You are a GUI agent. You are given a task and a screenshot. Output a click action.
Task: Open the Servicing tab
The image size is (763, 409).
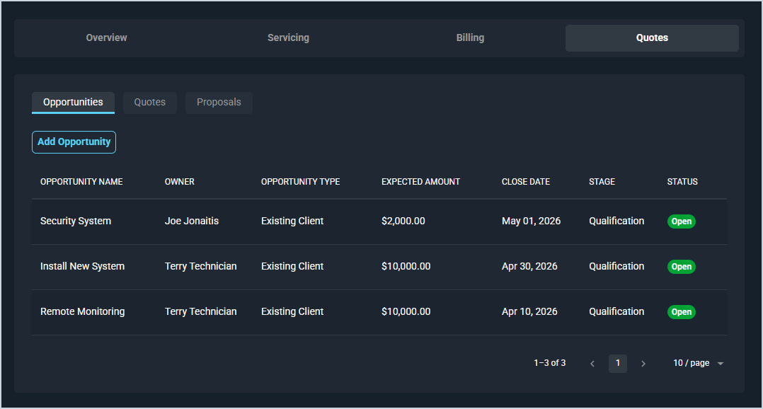(x=288, y=38)
